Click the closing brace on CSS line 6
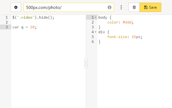The height and width of the screenshot is (108, 172). pos(99,42)
